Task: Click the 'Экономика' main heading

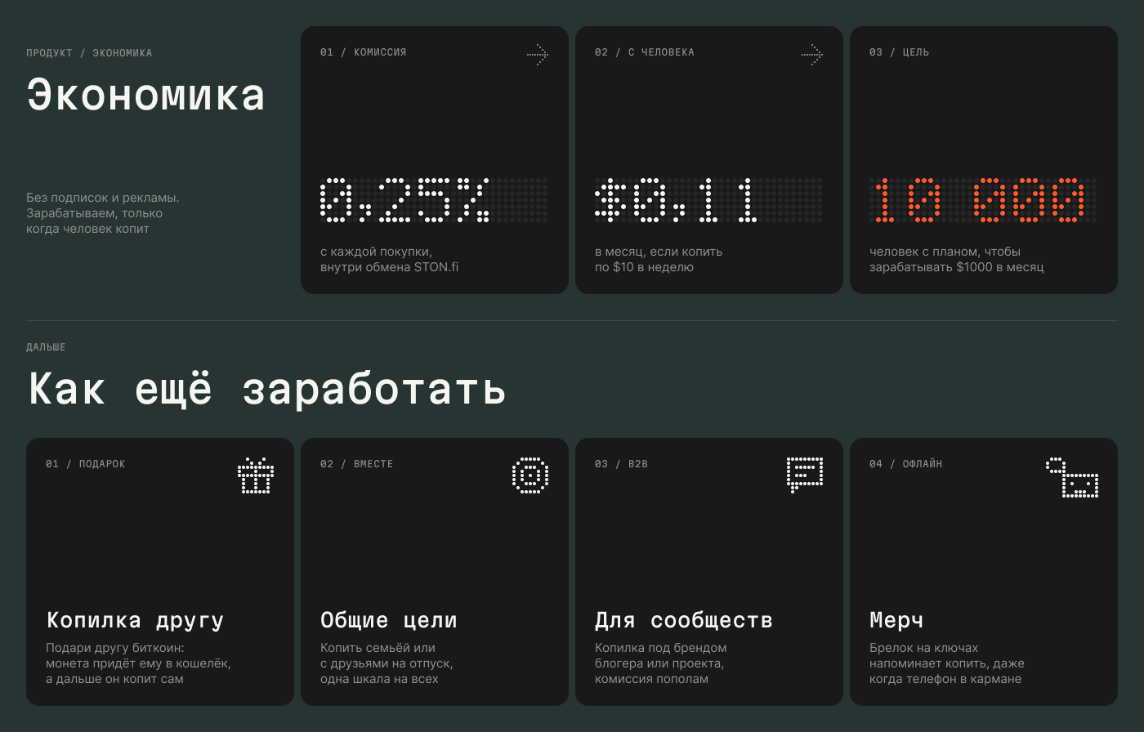Action: (146, 95)
